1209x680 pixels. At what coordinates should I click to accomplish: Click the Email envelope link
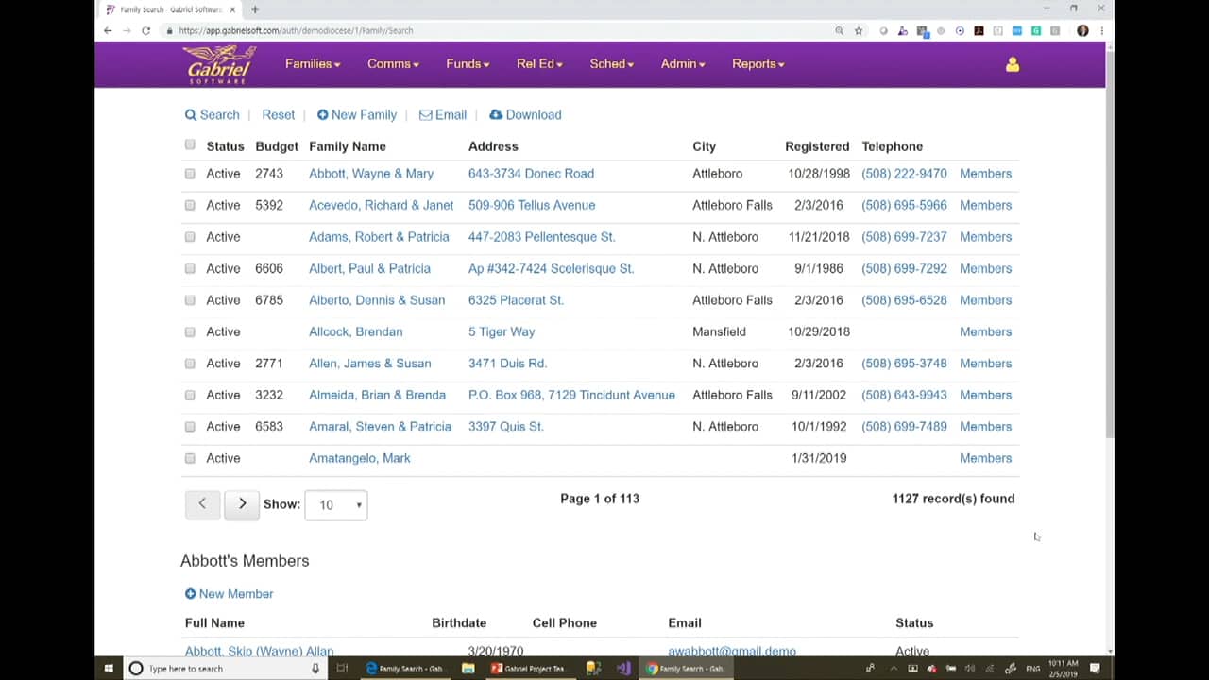pyautogui.click(x=442, y=114)
